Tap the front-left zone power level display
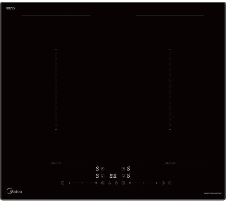 [x=97, y=175]
